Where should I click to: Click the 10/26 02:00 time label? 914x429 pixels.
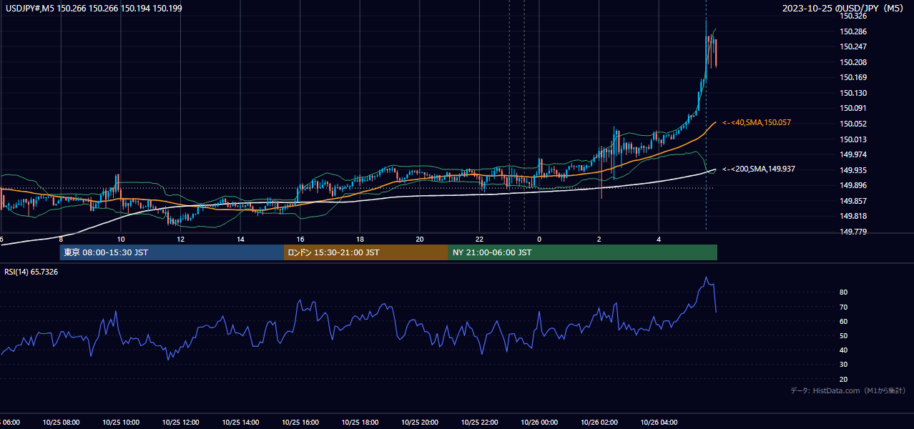[599, 423]
